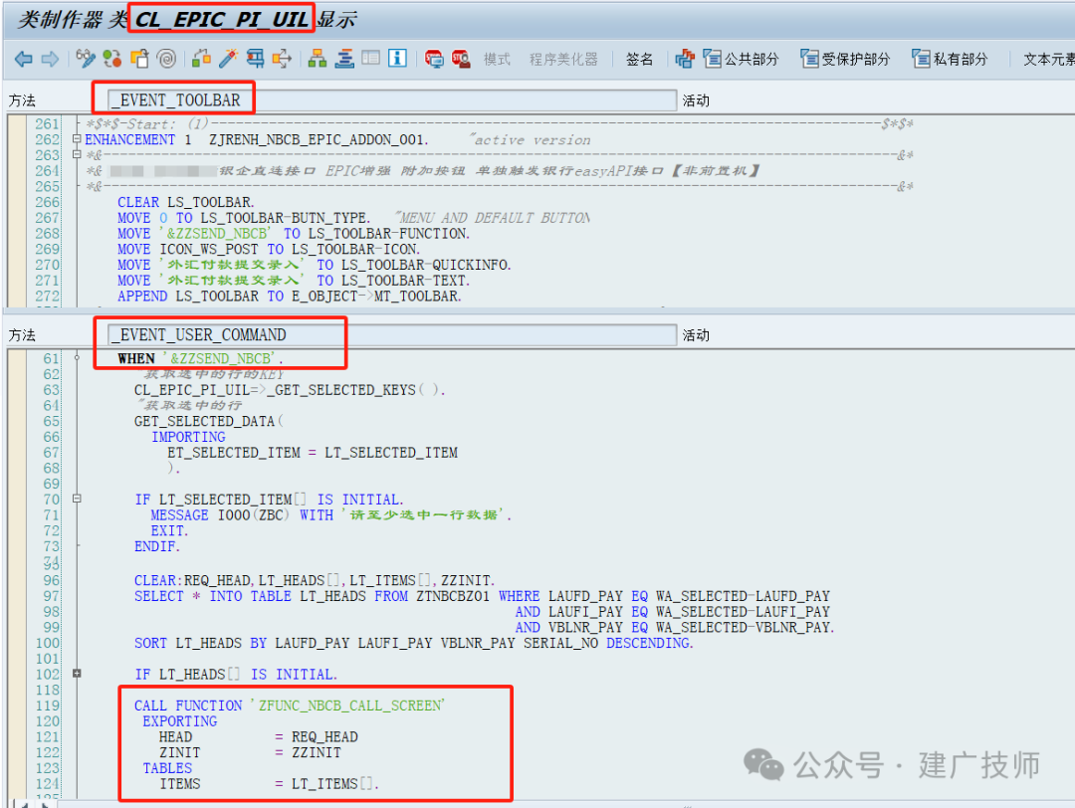Jump to 公共部分 public section
1075x808 pixels.
(x=742, y=59)
